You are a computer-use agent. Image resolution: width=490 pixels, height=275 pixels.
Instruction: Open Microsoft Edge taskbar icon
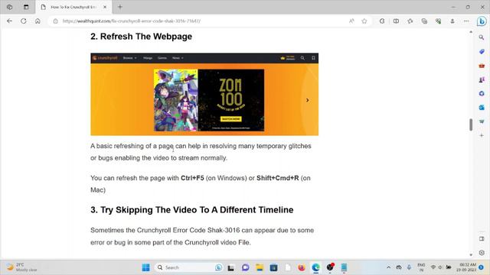pos(315,267)
